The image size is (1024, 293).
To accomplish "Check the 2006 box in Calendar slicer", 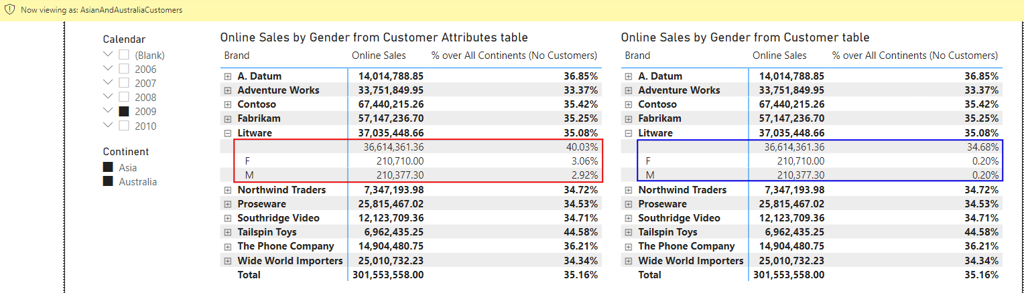I will tap(124, 69).
